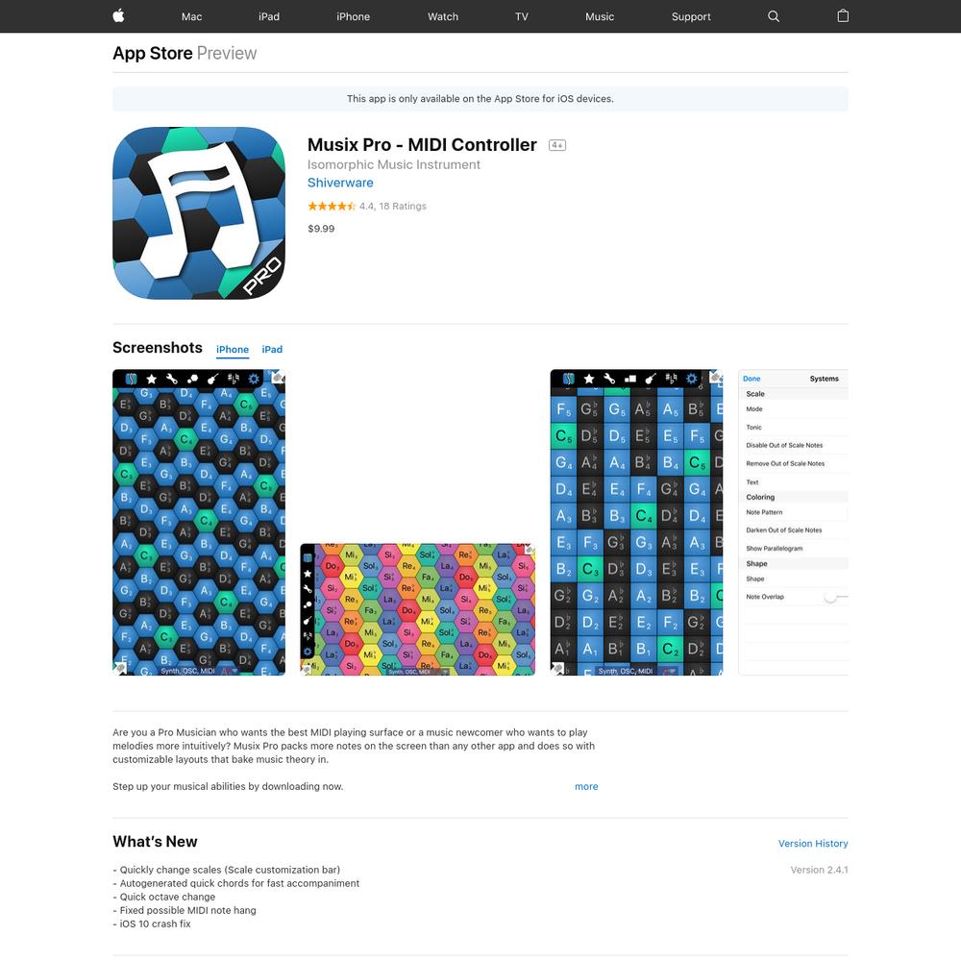Expand the description with more

(x=586, y=786)
